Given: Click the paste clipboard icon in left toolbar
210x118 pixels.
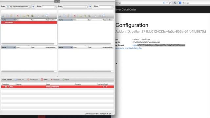Looking at the screenshot, I should [x=12, y=16].
